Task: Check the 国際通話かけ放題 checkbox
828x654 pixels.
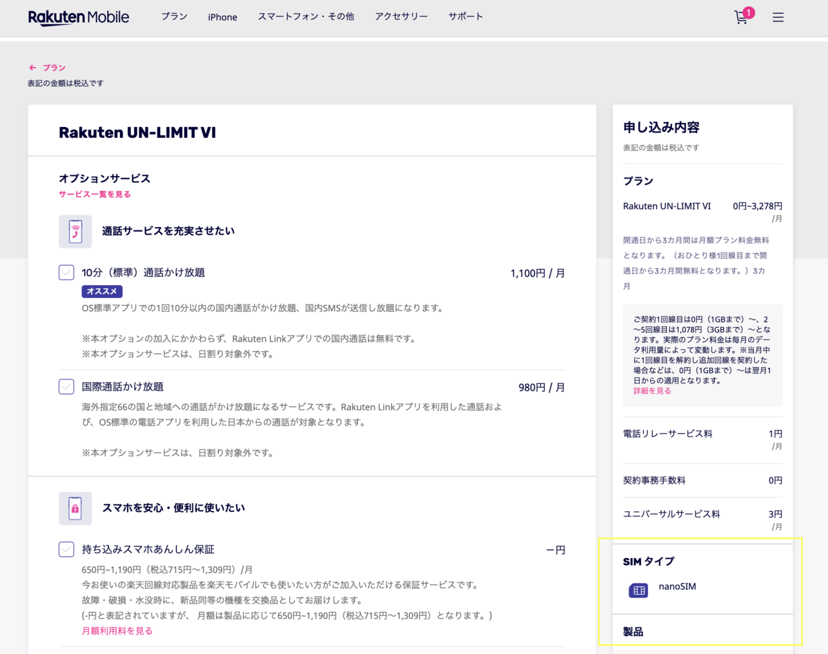Action: 66,386
